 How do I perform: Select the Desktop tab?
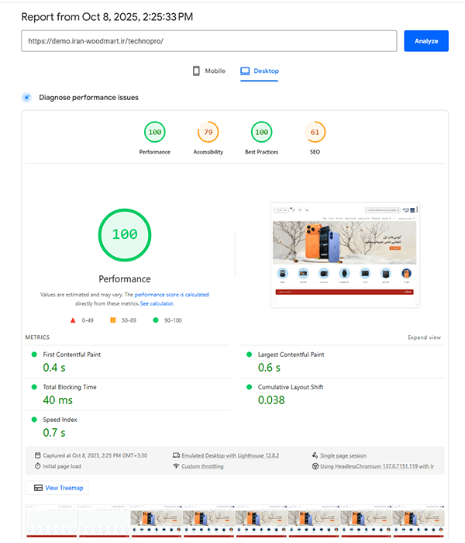(x=260, y=71)
